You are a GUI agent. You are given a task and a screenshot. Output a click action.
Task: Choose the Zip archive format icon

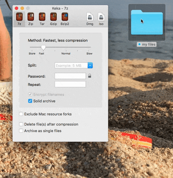click(31, 17)
